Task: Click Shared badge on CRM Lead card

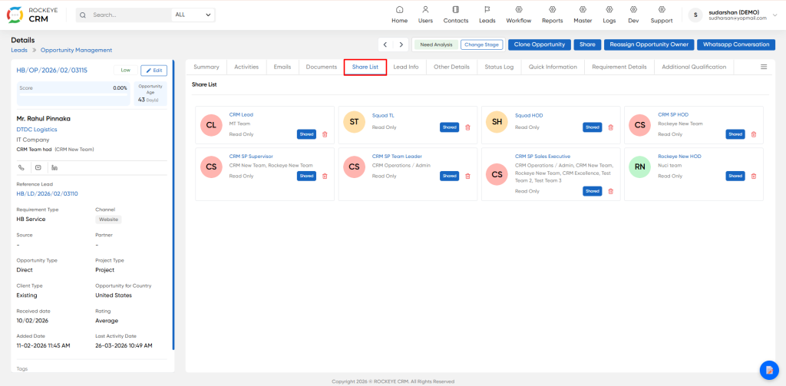Action: [x=306, y=134]
